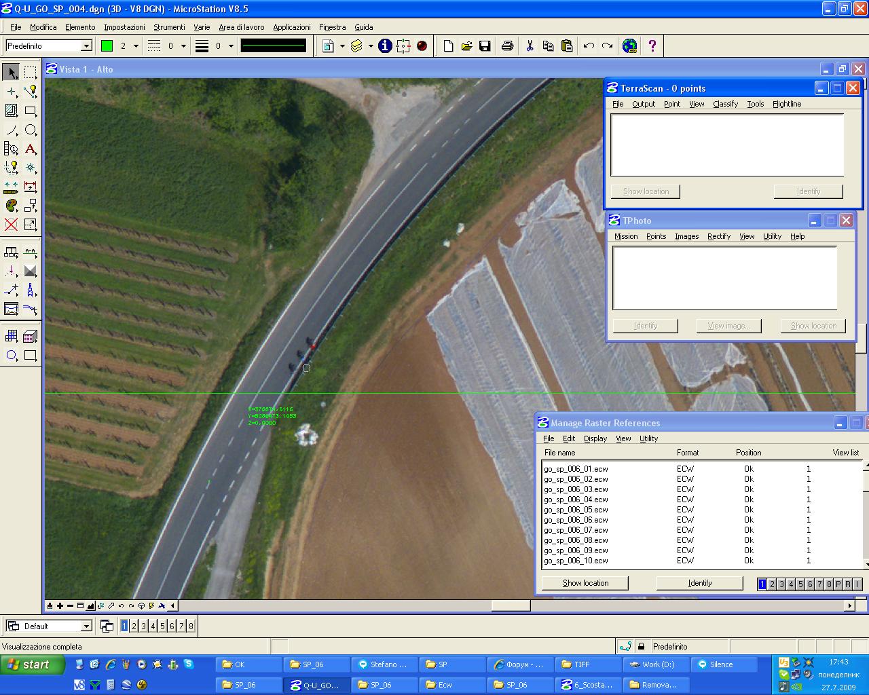Open the Element Information icon
Image resolution: width=869 pixels, height=695 pixels.
coord(385,46)
